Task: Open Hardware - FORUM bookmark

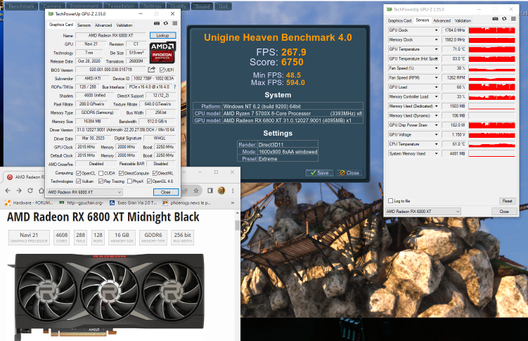Action: 30,203
